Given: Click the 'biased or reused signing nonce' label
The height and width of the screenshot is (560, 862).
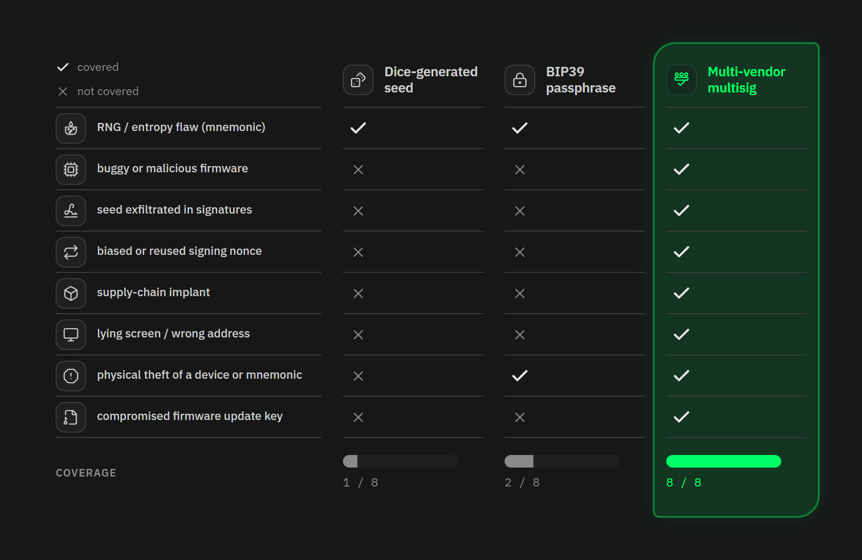Looking at the screenshot, I should coord(179,251).
